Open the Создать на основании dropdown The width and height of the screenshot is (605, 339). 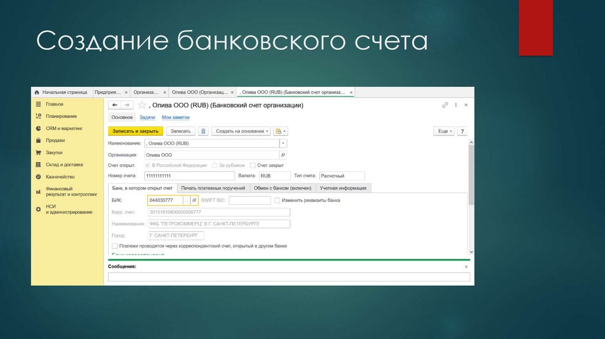pyautogui.click(x=241, y=131)
